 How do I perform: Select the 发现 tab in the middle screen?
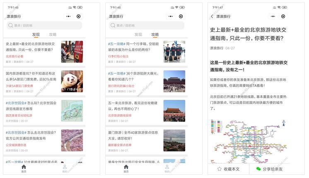(x=138, y=34)
